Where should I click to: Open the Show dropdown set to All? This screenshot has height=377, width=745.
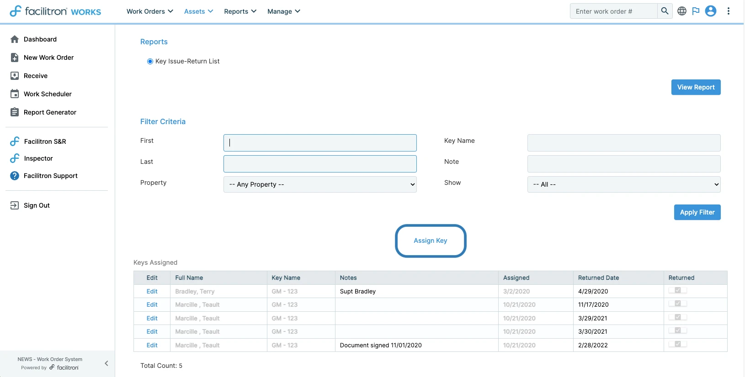click(x=624, y=184)
